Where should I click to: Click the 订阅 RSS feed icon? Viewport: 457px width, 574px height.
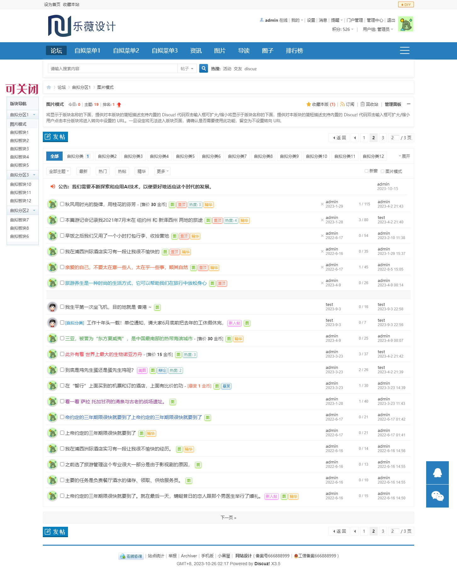342,104
